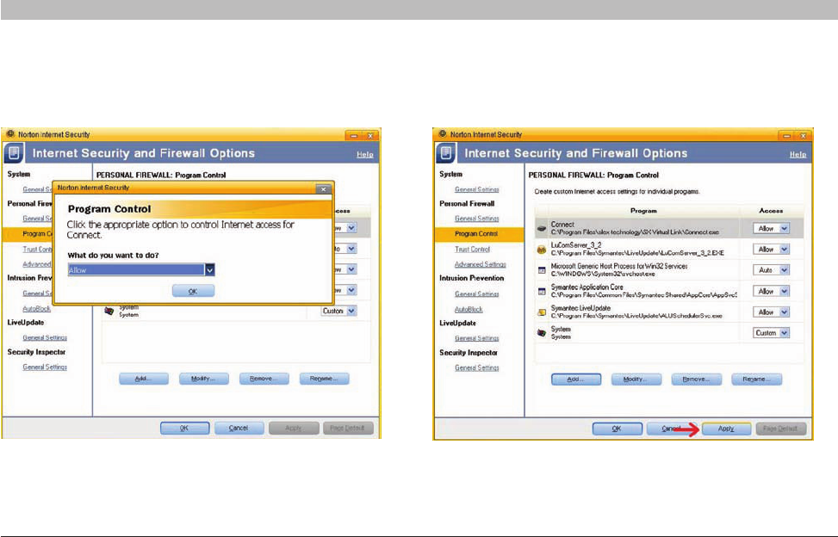
Task: Click Norton title bar icon in window behind dialog
Action: [x=10, y=133]
